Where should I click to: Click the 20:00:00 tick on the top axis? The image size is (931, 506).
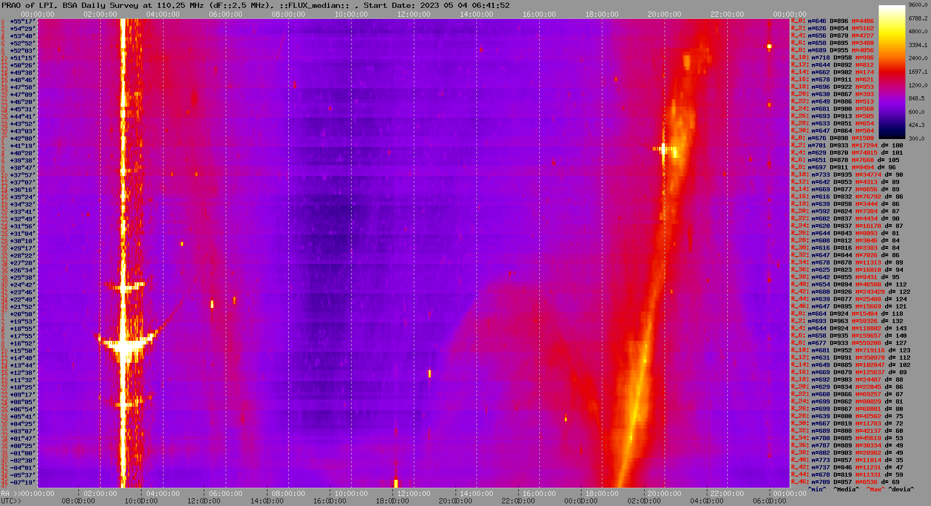665,14
